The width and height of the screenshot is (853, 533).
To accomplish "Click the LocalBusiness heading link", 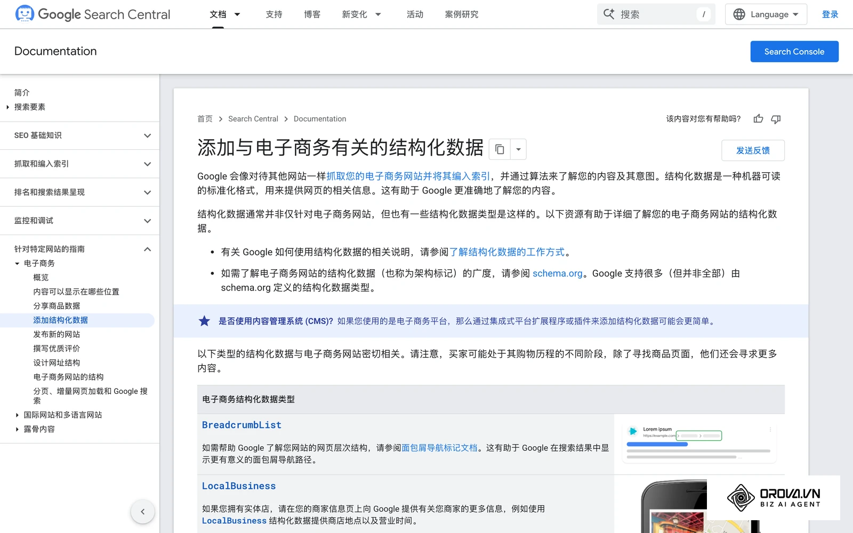I will click(239, 486).
